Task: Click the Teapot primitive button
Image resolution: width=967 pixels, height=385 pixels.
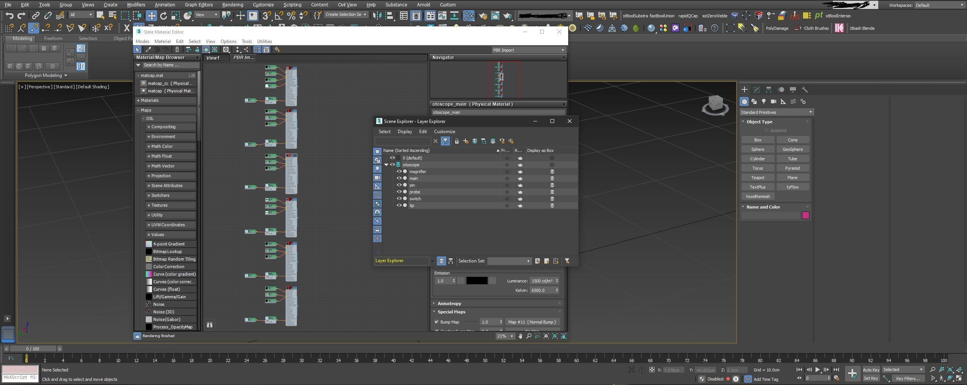Action: [x=758, y=178]
